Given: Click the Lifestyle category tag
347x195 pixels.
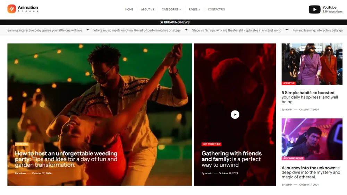Looking at the screenshot, I should [288, 83].
